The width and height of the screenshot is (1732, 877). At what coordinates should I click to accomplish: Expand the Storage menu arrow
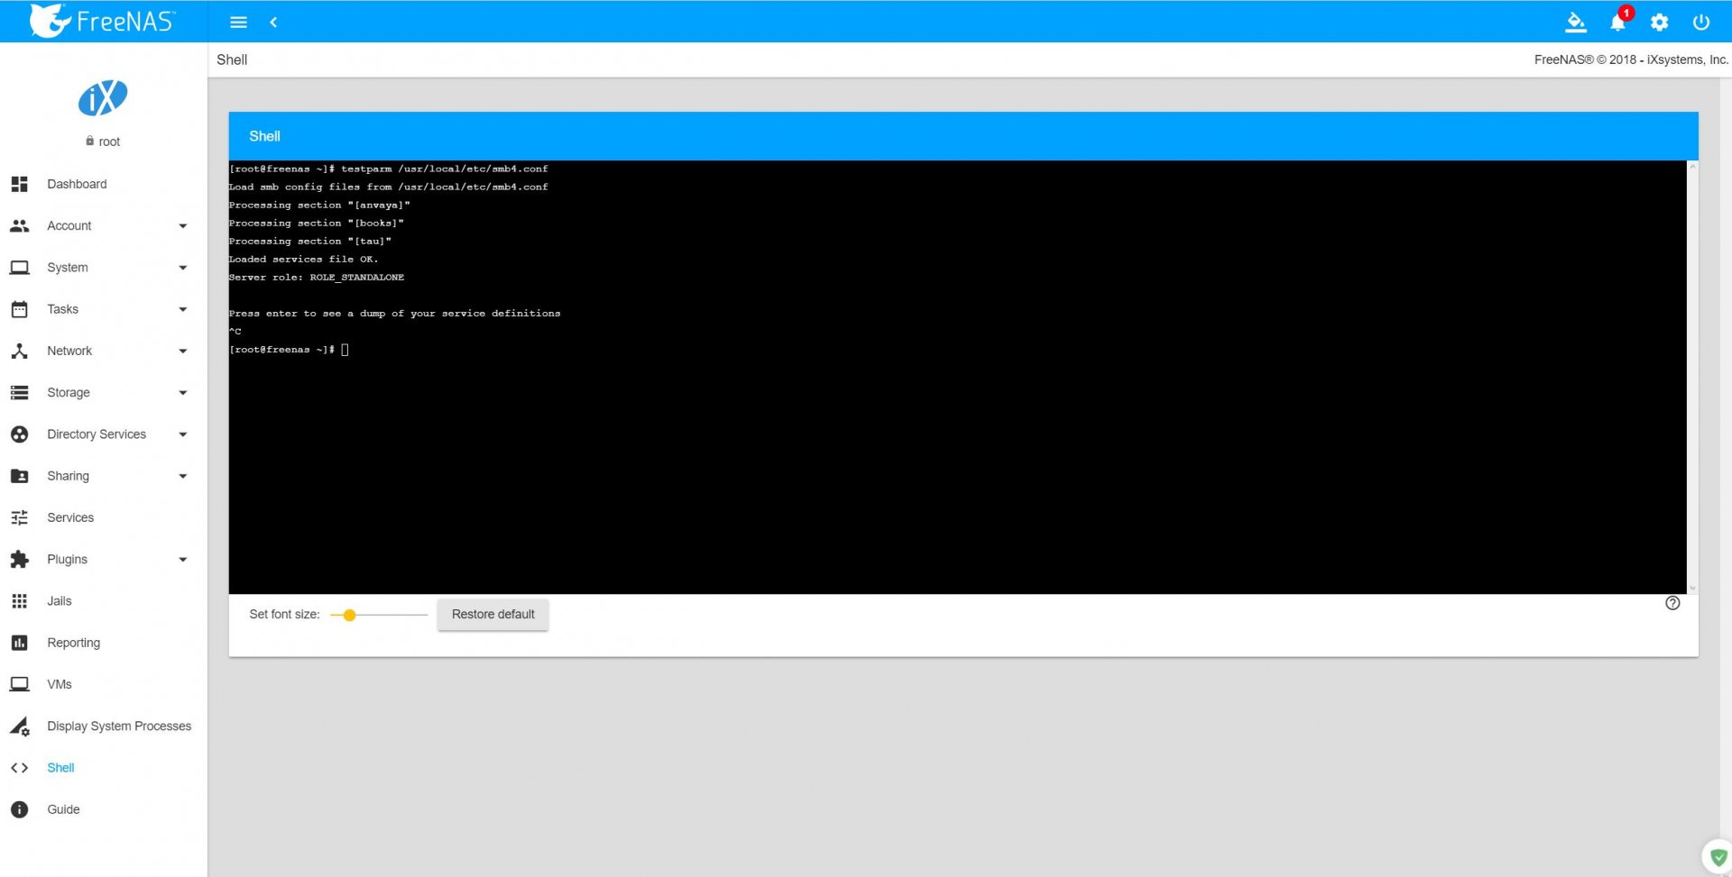tap(183, 393)
